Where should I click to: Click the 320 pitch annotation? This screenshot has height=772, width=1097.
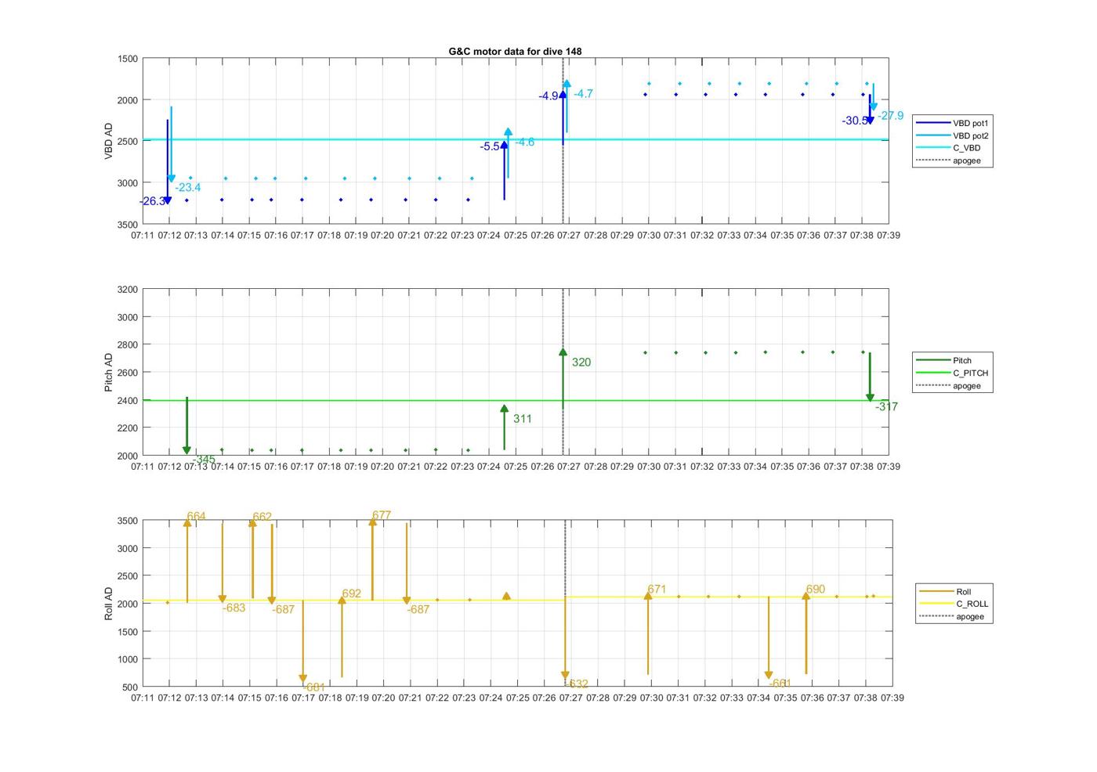click(x=581, y=362)
